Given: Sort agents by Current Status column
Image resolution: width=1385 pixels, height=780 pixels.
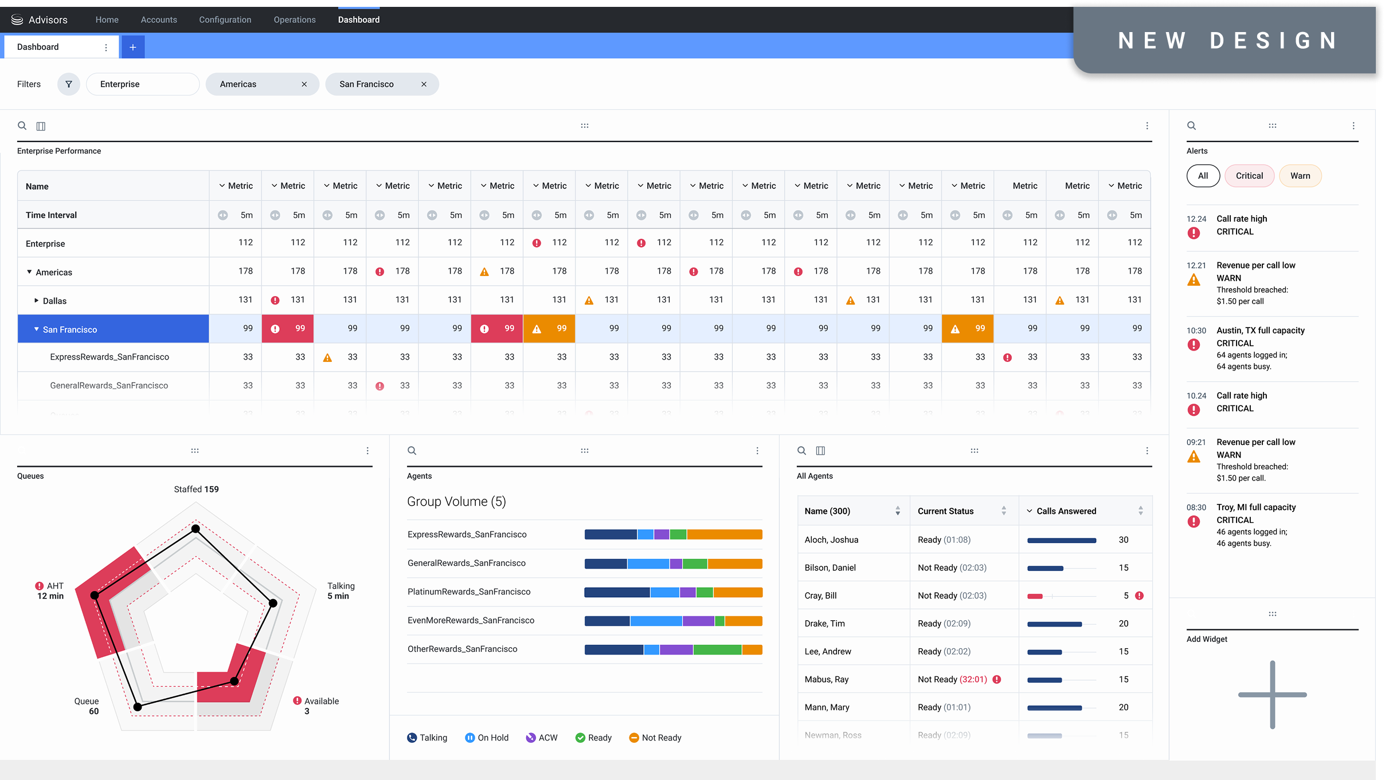Looking at the screenshot, I should tap(1003, 511).
